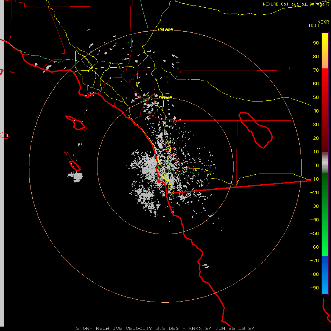Click the gray zero-velocity segment of the color bar
Viewport: 331px width, 331px height.
click(325, 163)
